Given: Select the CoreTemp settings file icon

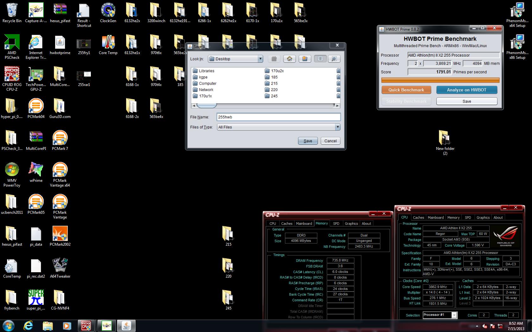Looking at the screenshot, I should pos(12,268).
